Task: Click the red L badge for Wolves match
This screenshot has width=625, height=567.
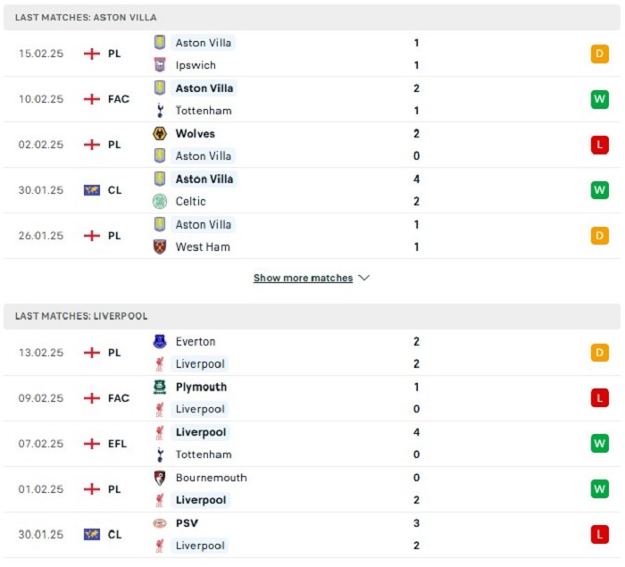Action: 599,145
